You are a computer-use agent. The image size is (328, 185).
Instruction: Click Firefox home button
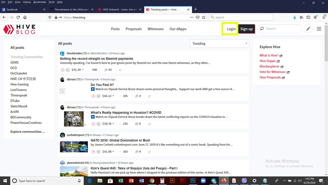click(x=25, y=17)
